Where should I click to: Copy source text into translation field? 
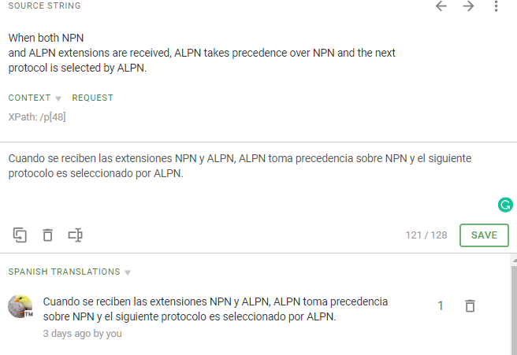[20, 235]
